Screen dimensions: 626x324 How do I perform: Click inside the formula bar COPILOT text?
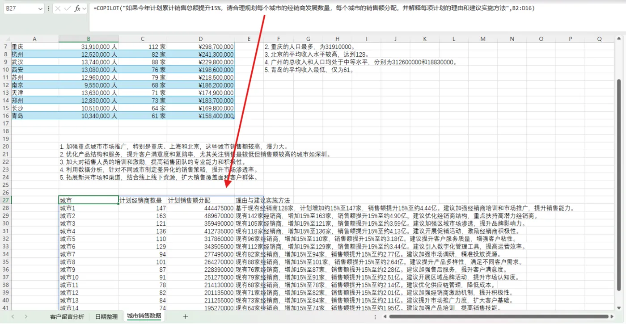coord(314,8)
